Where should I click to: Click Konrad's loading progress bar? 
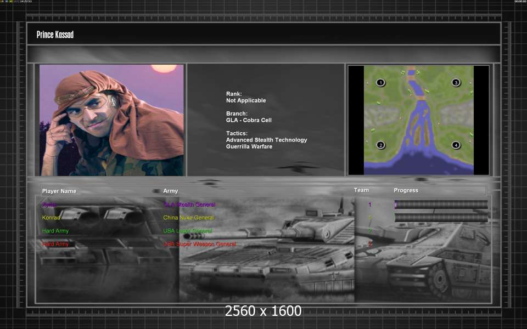tap(441, 218)
